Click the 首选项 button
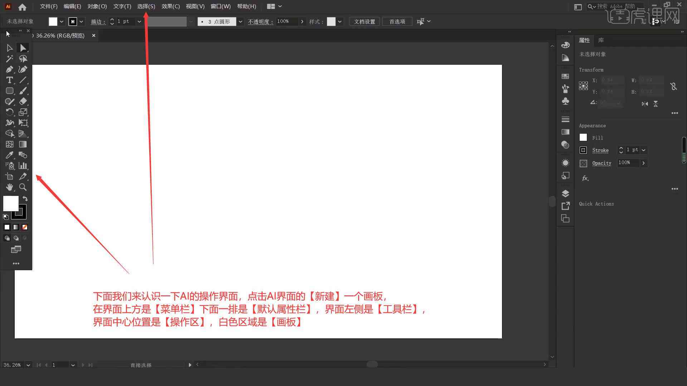687x386 pixels. [x=397, y=21]
